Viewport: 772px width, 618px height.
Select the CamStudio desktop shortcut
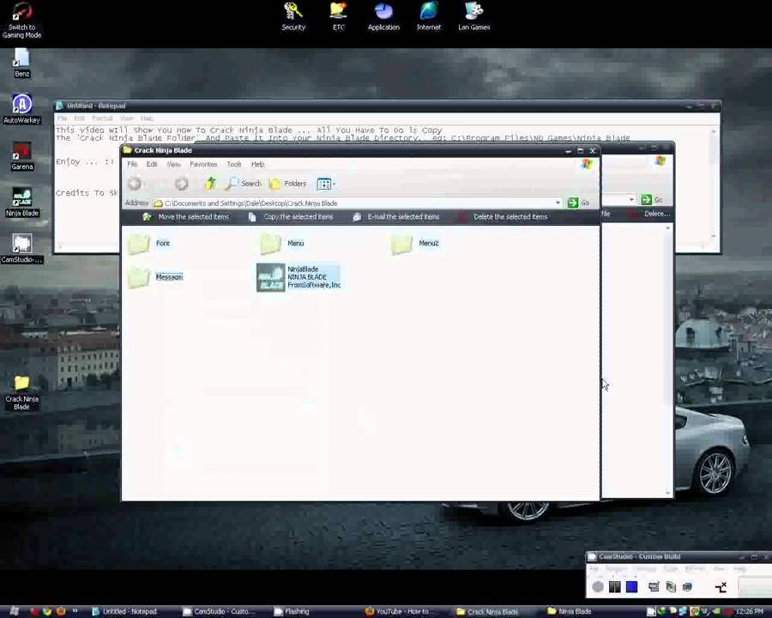[21, 249]
